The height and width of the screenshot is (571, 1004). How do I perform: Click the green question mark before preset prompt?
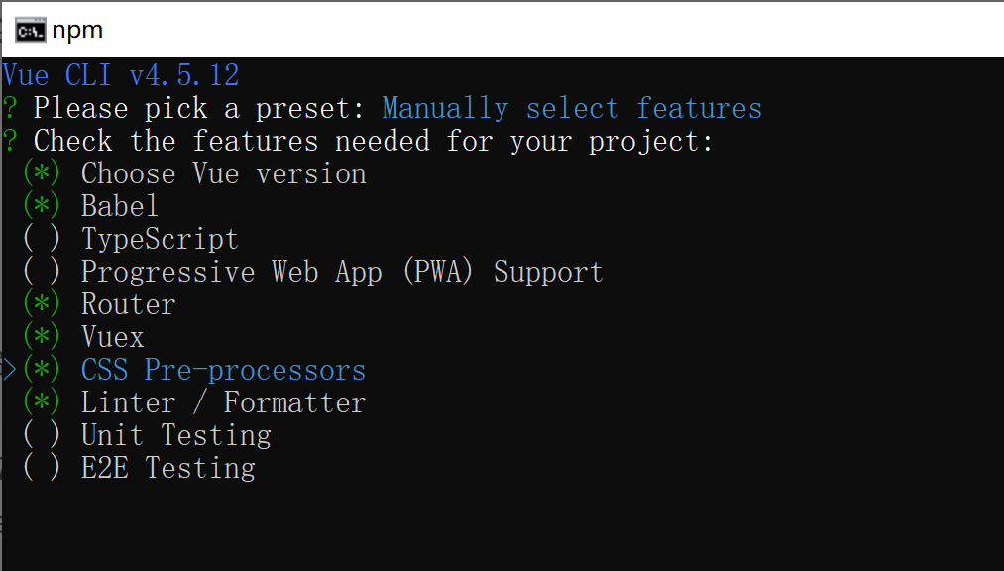tap(9, 108)
